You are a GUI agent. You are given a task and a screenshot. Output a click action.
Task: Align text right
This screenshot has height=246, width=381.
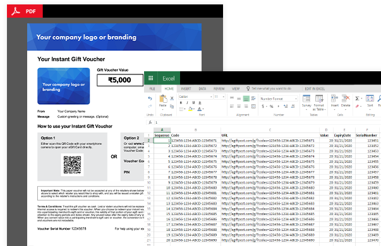coord(246,106)
